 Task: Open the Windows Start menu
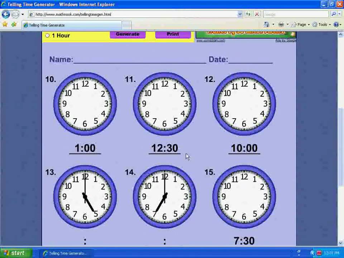click(16, 253)
